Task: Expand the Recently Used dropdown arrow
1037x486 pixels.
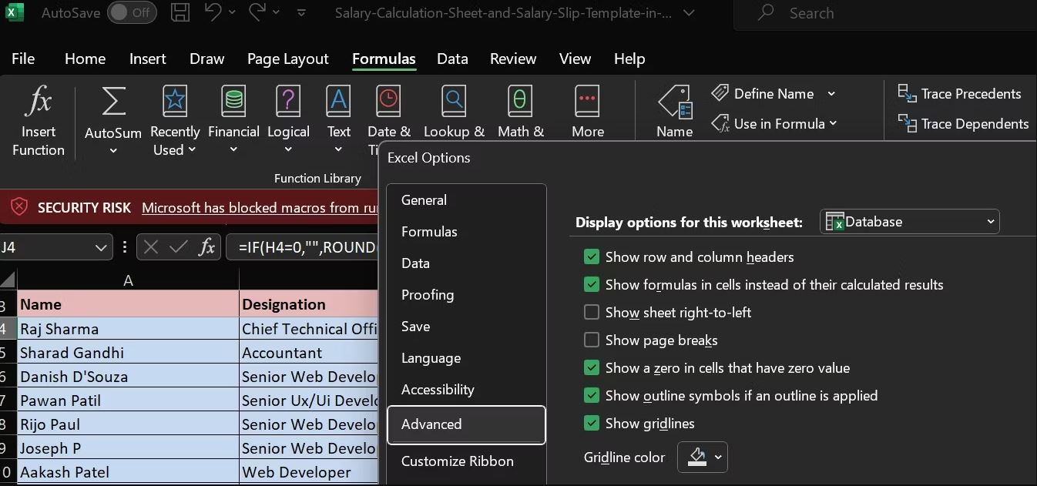Action: pyautogui.click(x=192, y=150)
